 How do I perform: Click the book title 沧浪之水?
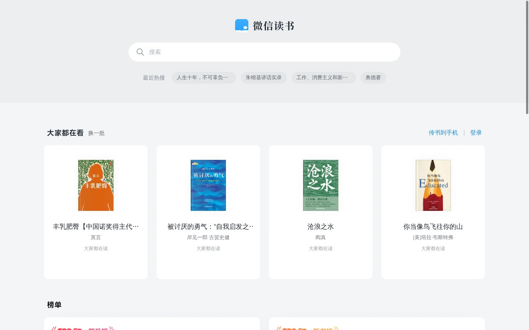(x=321, y=227)
